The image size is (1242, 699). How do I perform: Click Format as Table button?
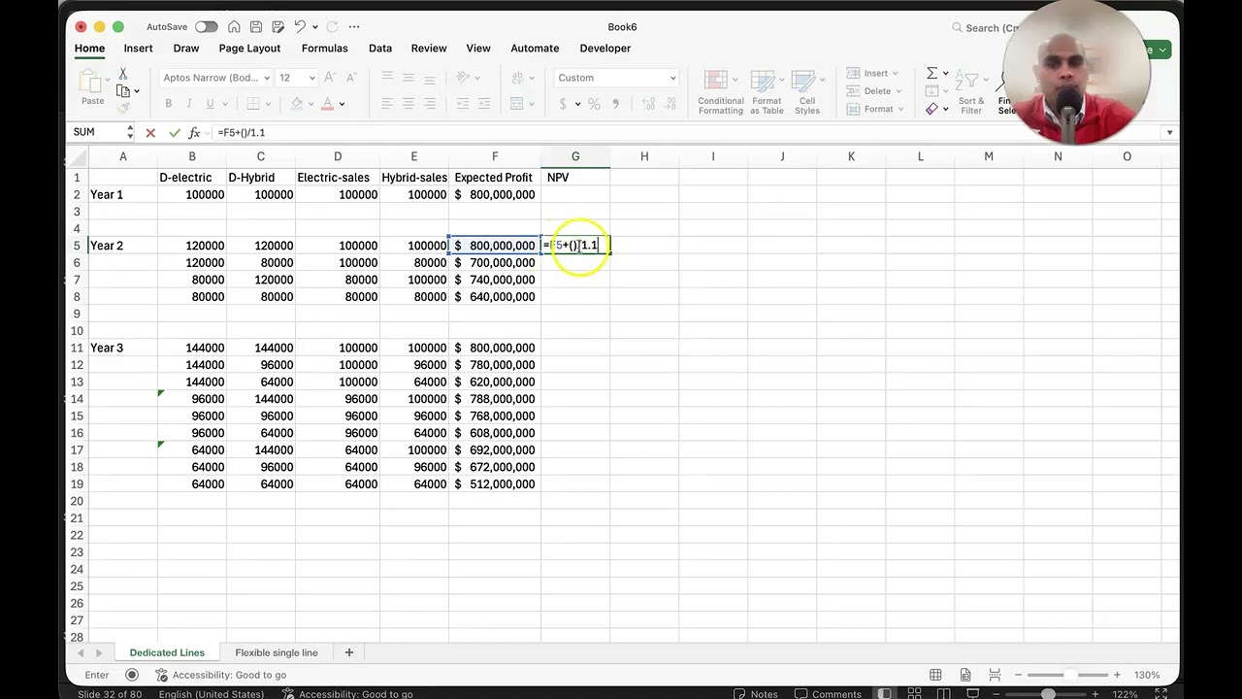point(767,92)
